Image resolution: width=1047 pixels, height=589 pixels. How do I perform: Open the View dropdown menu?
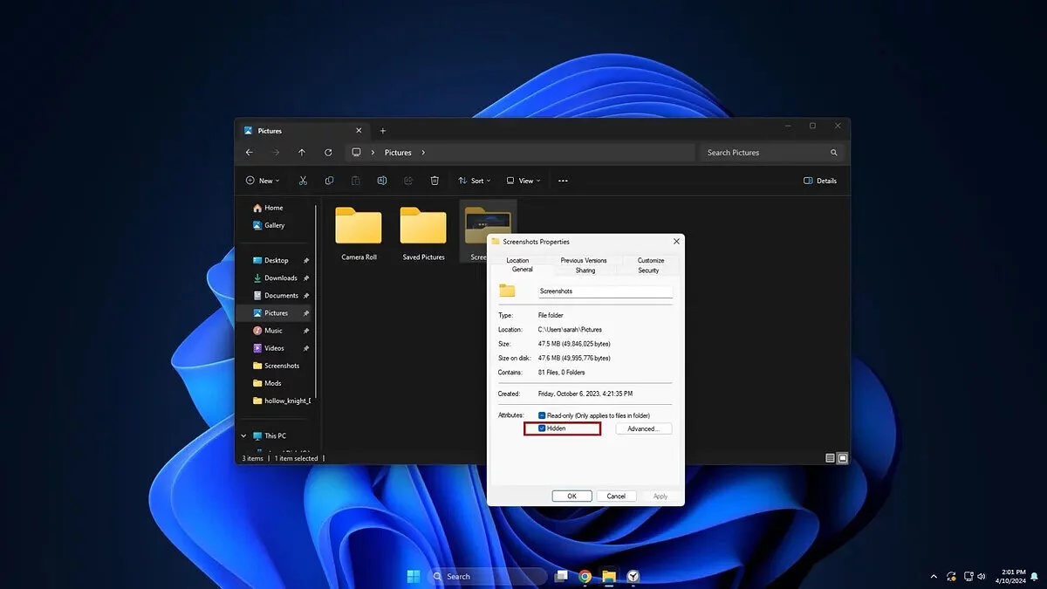pos(523,181)
